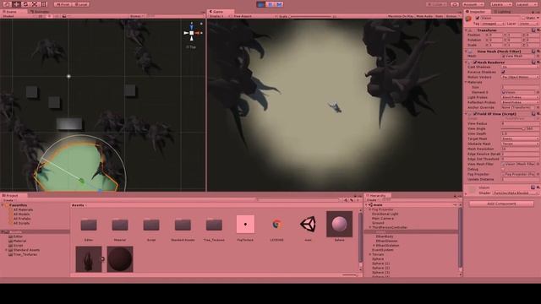Image resolution: width=541 pixels, height=304 pixels.
Task: Collapse the View Mesh (Mesh Filter) component
Action: point(467,51)
